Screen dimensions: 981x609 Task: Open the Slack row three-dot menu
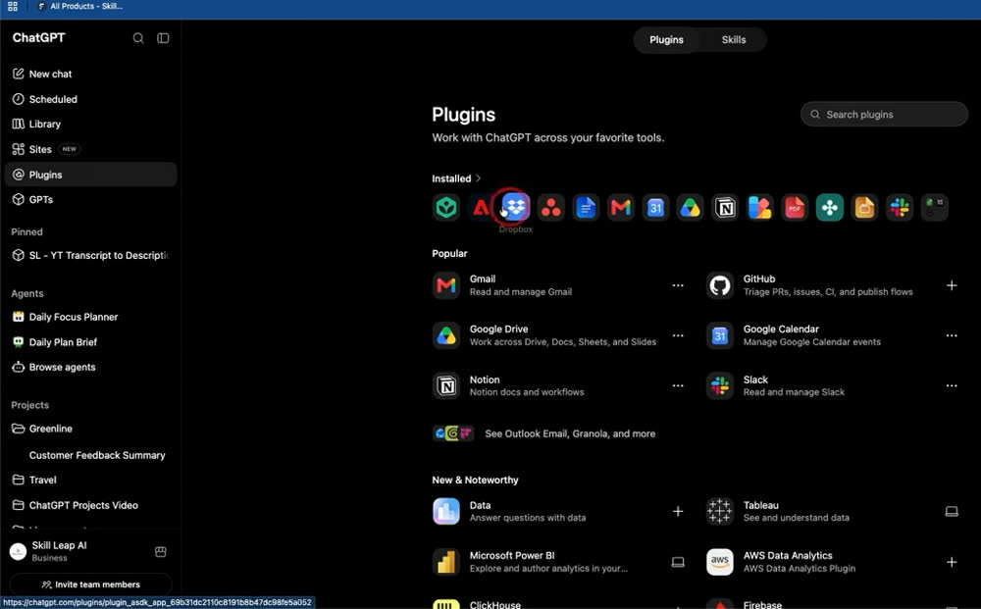click(952, 385)
